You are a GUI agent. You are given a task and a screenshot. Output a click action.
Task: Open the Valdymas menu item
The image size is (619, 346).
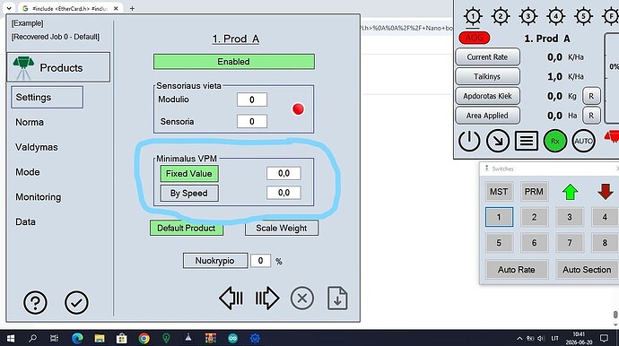(x=37, y=147)
